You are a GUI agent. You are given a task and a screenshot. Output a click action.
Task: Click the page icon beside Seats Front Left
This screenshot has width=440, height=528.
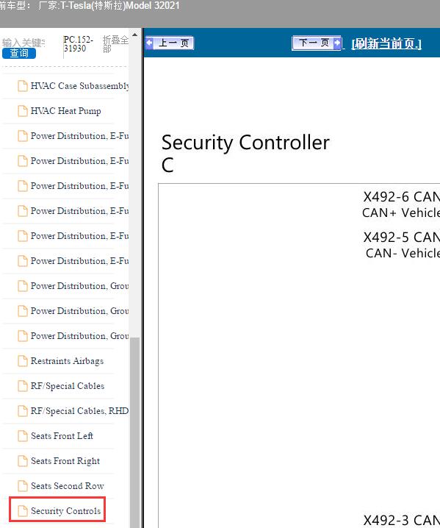(x=23, y=436)
